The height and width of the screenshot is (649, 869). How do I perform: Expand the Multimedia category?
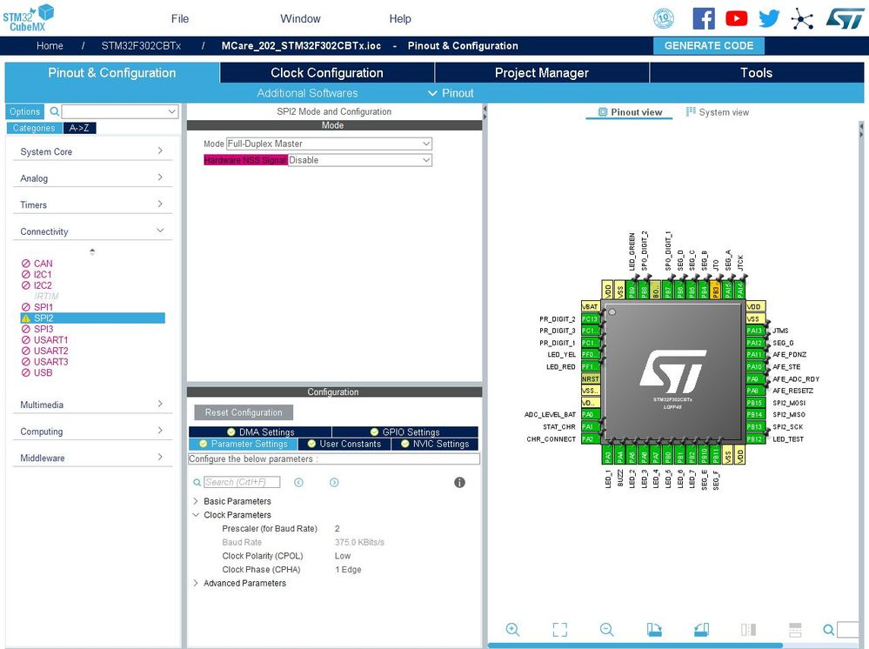tap(92, 405)
